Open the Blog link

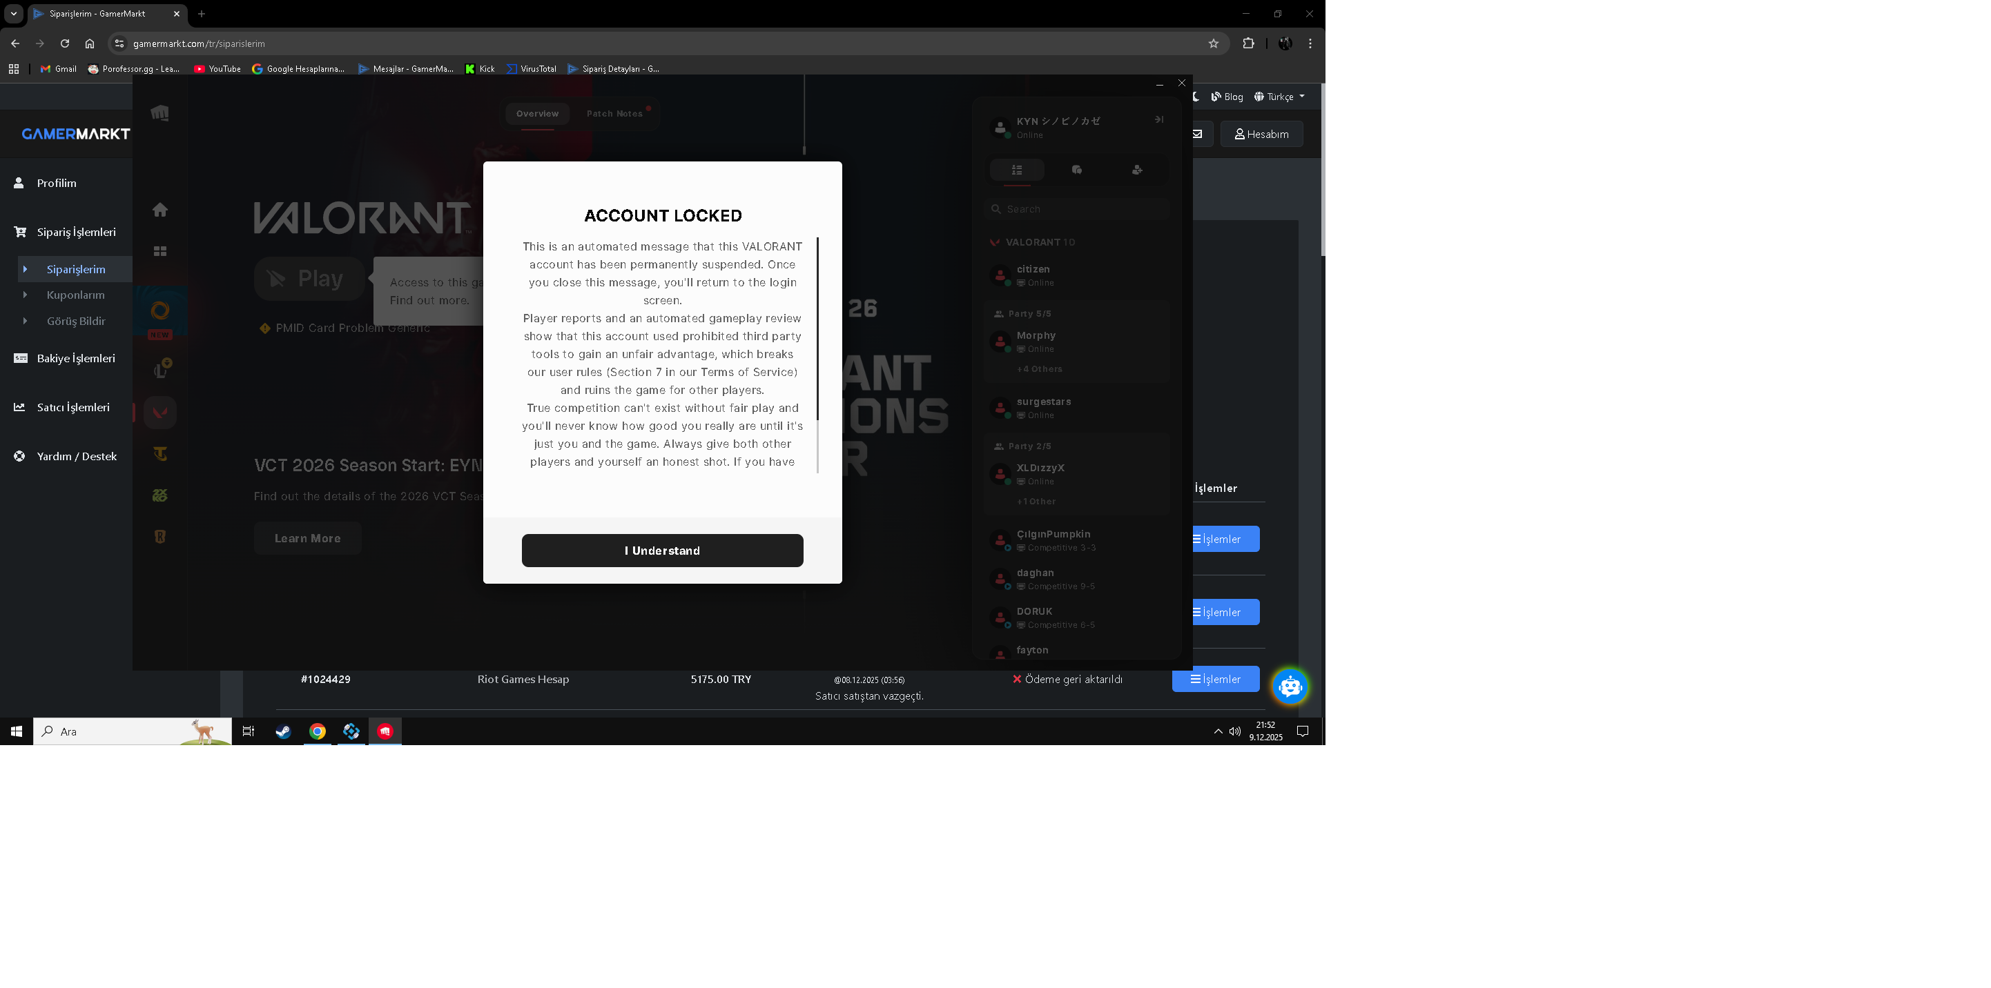click(x=1227, y=97)
